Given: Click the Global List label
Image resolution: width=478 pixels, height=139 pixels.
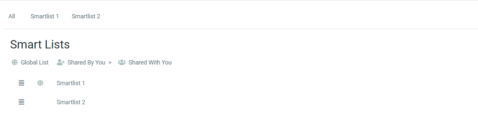Looking at the screenshot, I should [x=35, y=62].
